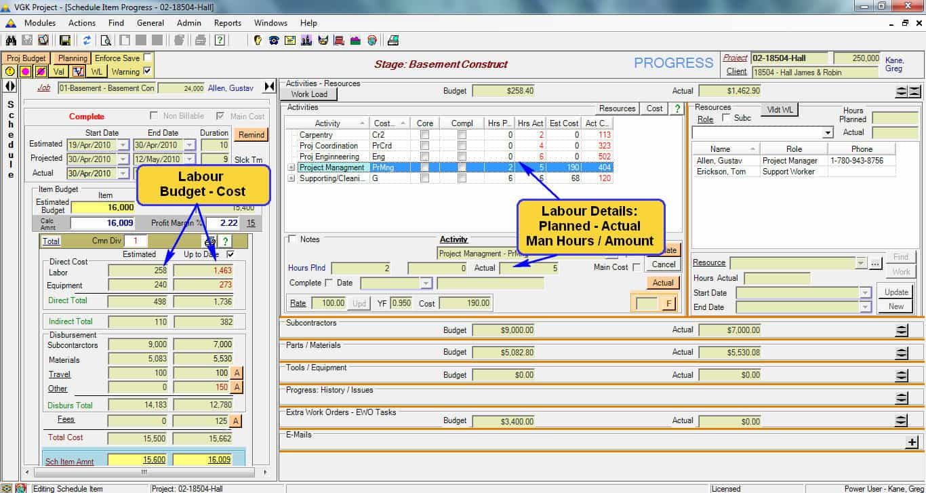Click the binoculars search icon in toolbar
926x493 pixels.
[x=11, y=40]
